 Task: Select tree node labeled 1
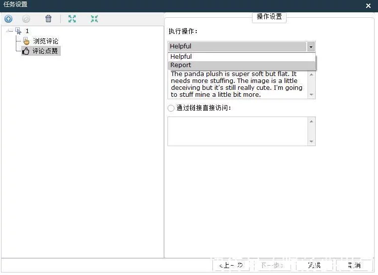(x=27, y=31)
